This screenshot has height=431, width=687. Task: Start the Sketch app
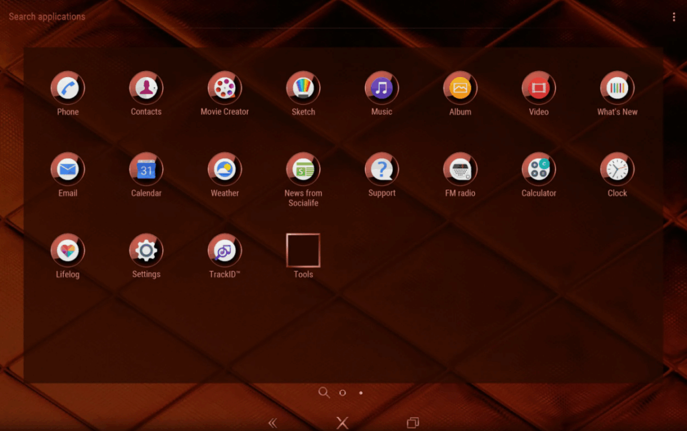tap(303, 88)
